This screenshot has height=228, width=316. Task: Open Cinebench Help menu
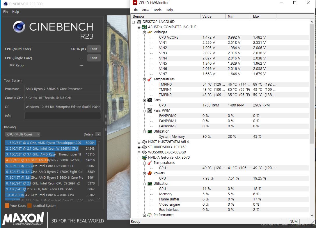click(x=15, y=12)
